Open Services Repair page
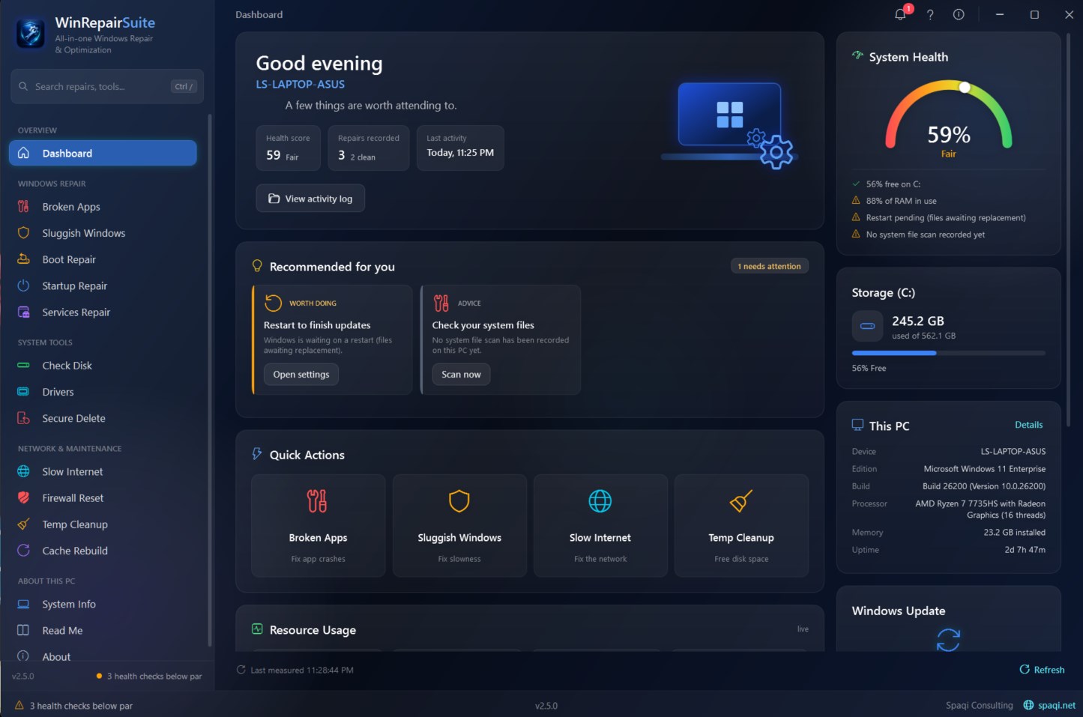1083x717 pixels. (103, 312)
